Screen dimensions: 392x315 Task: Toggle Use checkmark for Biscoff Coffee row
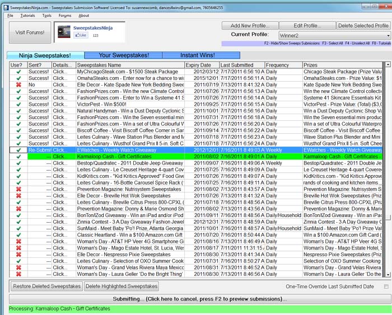point(18,130)
